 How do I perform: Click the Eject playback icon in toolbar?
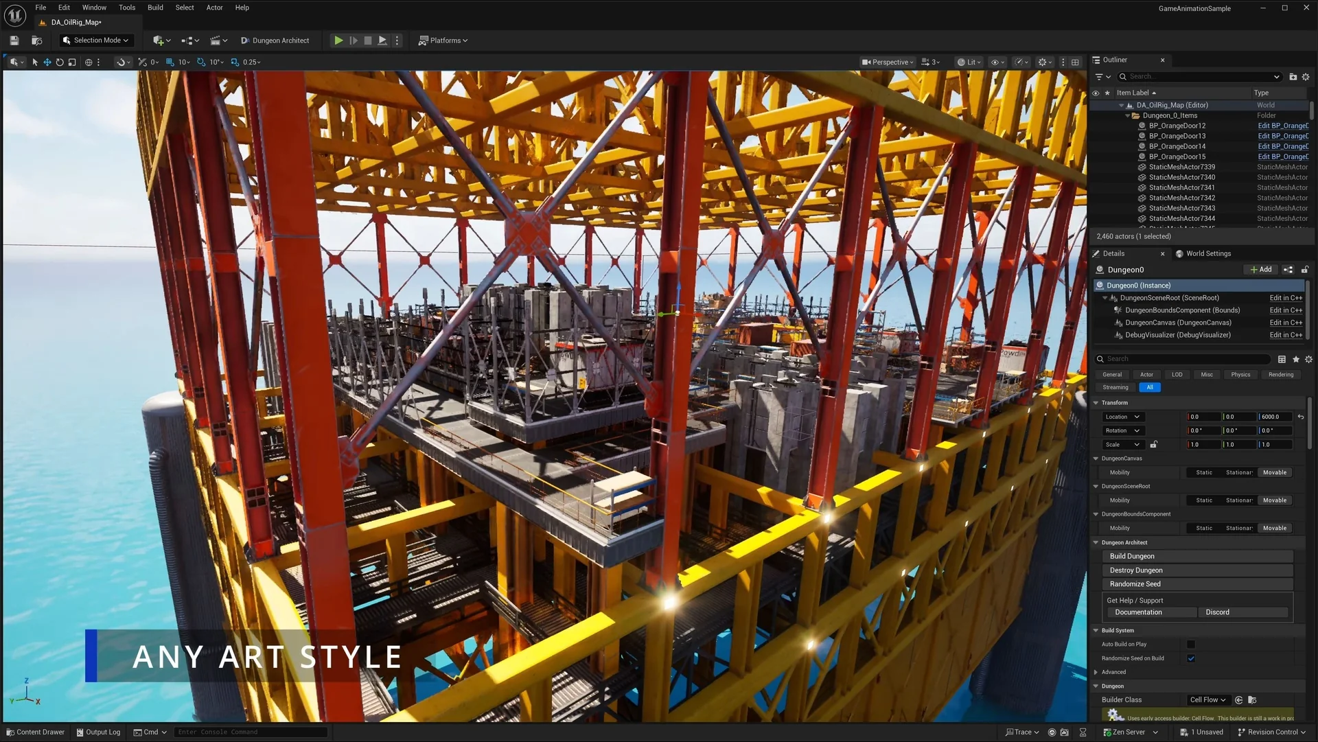point(382,40)
